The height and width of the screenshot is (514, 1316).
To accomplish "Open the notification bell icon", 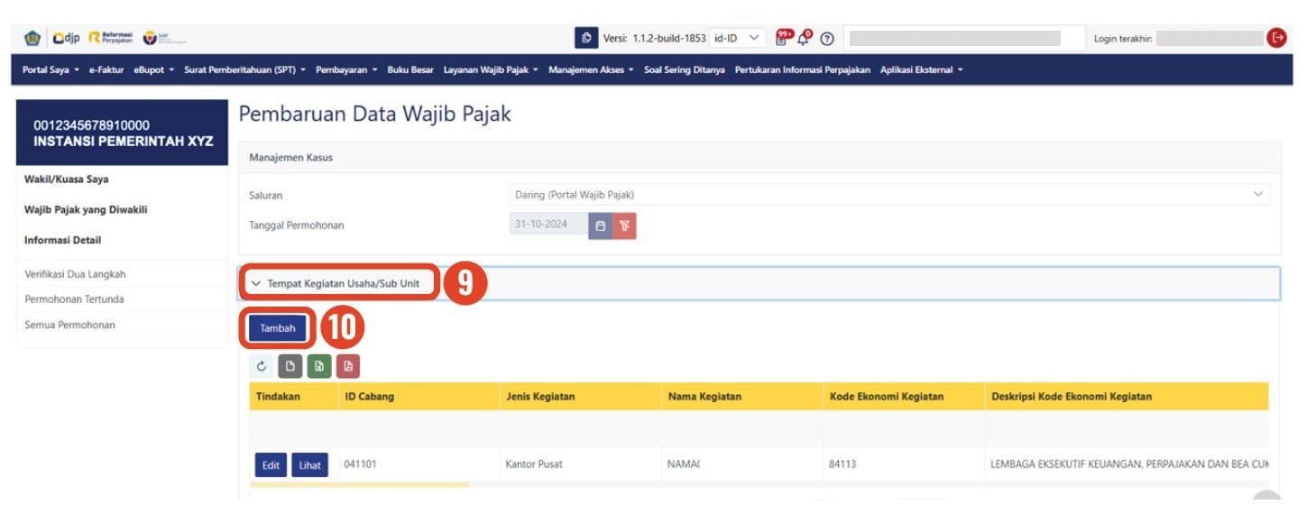I will click(805, 38).
